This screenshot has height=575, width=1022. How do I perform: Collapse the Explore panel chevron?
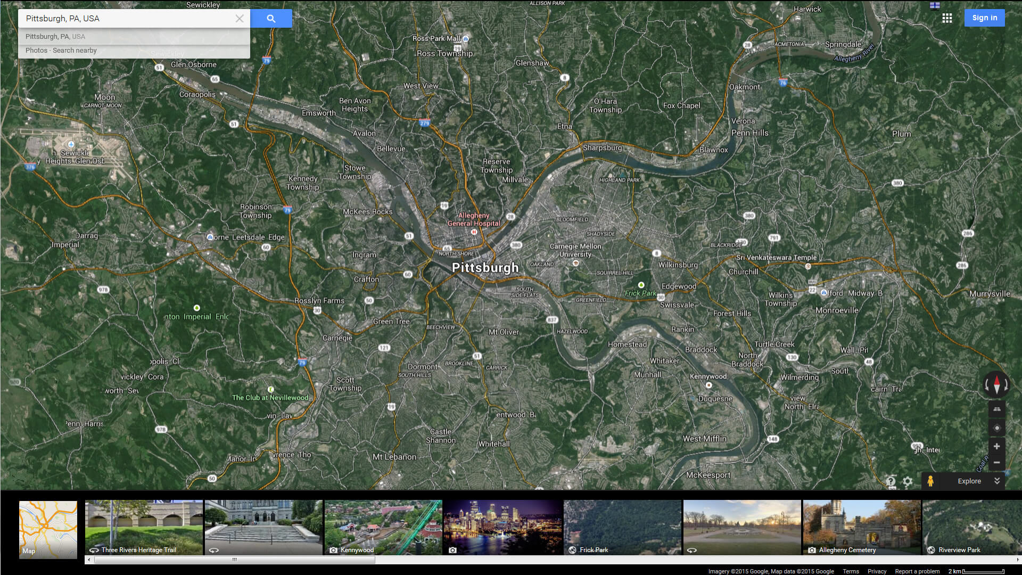997,481
